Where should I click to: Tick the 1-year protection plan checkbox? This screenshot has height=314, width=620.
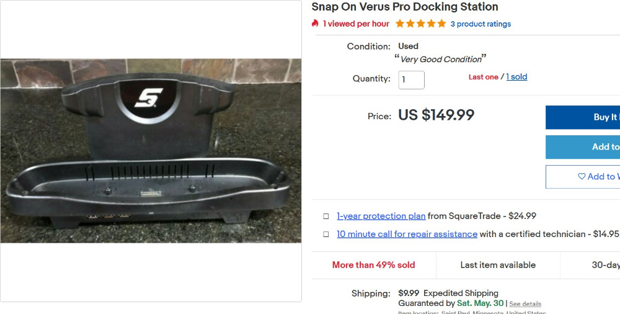coord(326,217)
